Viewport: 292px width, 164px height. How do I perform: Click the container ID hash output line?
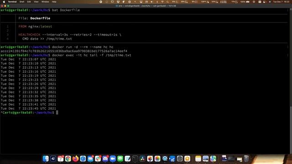click(x=64, y=51)
